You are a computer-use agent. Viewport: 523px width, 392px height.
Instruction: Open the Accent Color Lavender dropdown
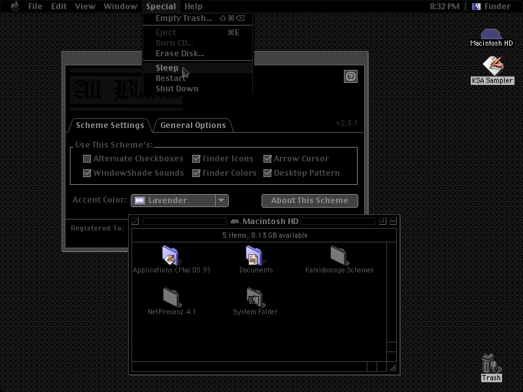click(180, 201)
